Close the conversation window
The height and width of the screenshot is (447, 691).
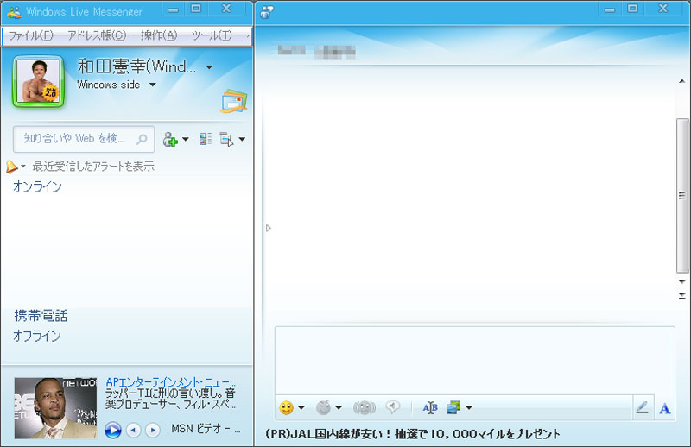pos(663,9)
